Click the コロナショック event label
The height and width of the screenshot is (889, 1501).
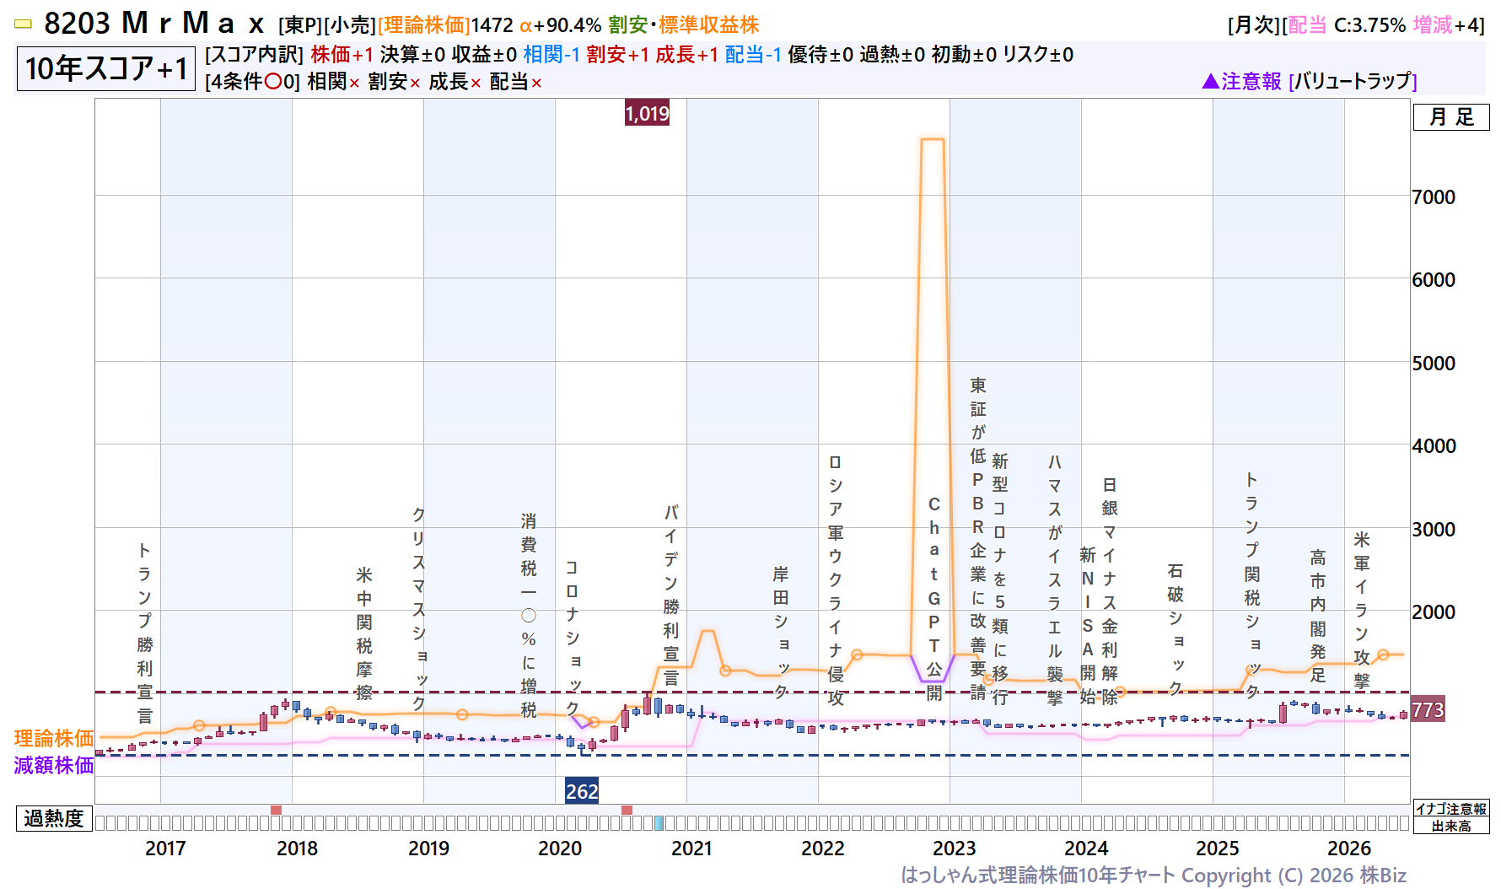572,638
